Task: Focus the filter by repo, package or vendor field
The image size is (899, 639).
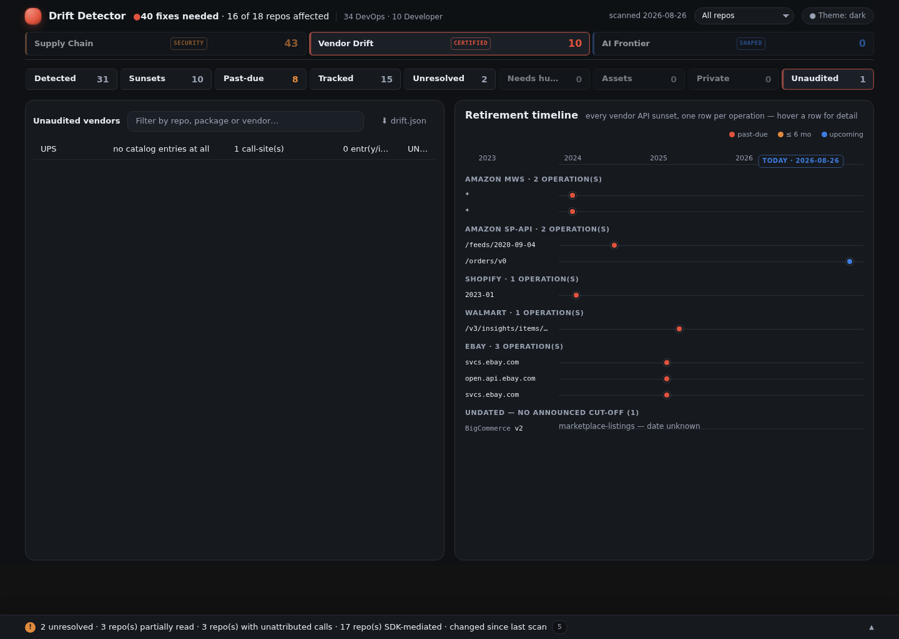Action: click(245, 121)
